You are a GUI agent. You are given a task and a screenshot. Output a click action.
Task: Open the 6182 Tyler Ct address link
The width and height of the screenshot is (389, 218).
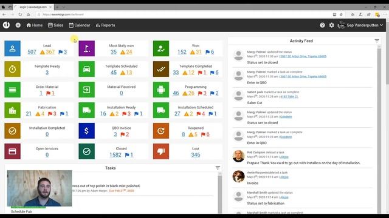click(289, 97)
